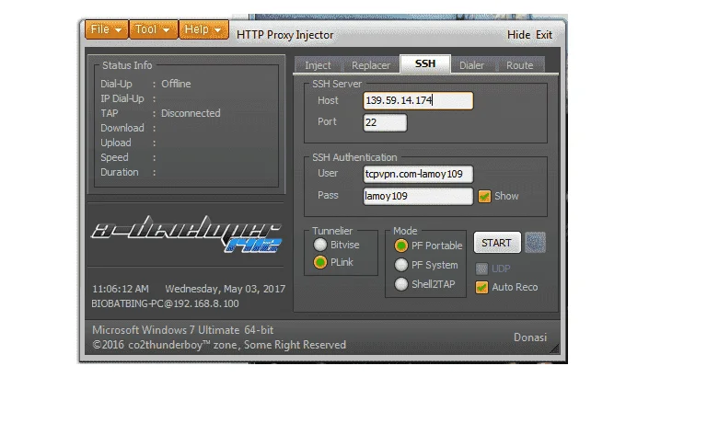Screen dimensions: 707x423
Task: Click 'Microsoft Windows 7 Ultimate 64-bit' text
Action: (x=182, y=330)
